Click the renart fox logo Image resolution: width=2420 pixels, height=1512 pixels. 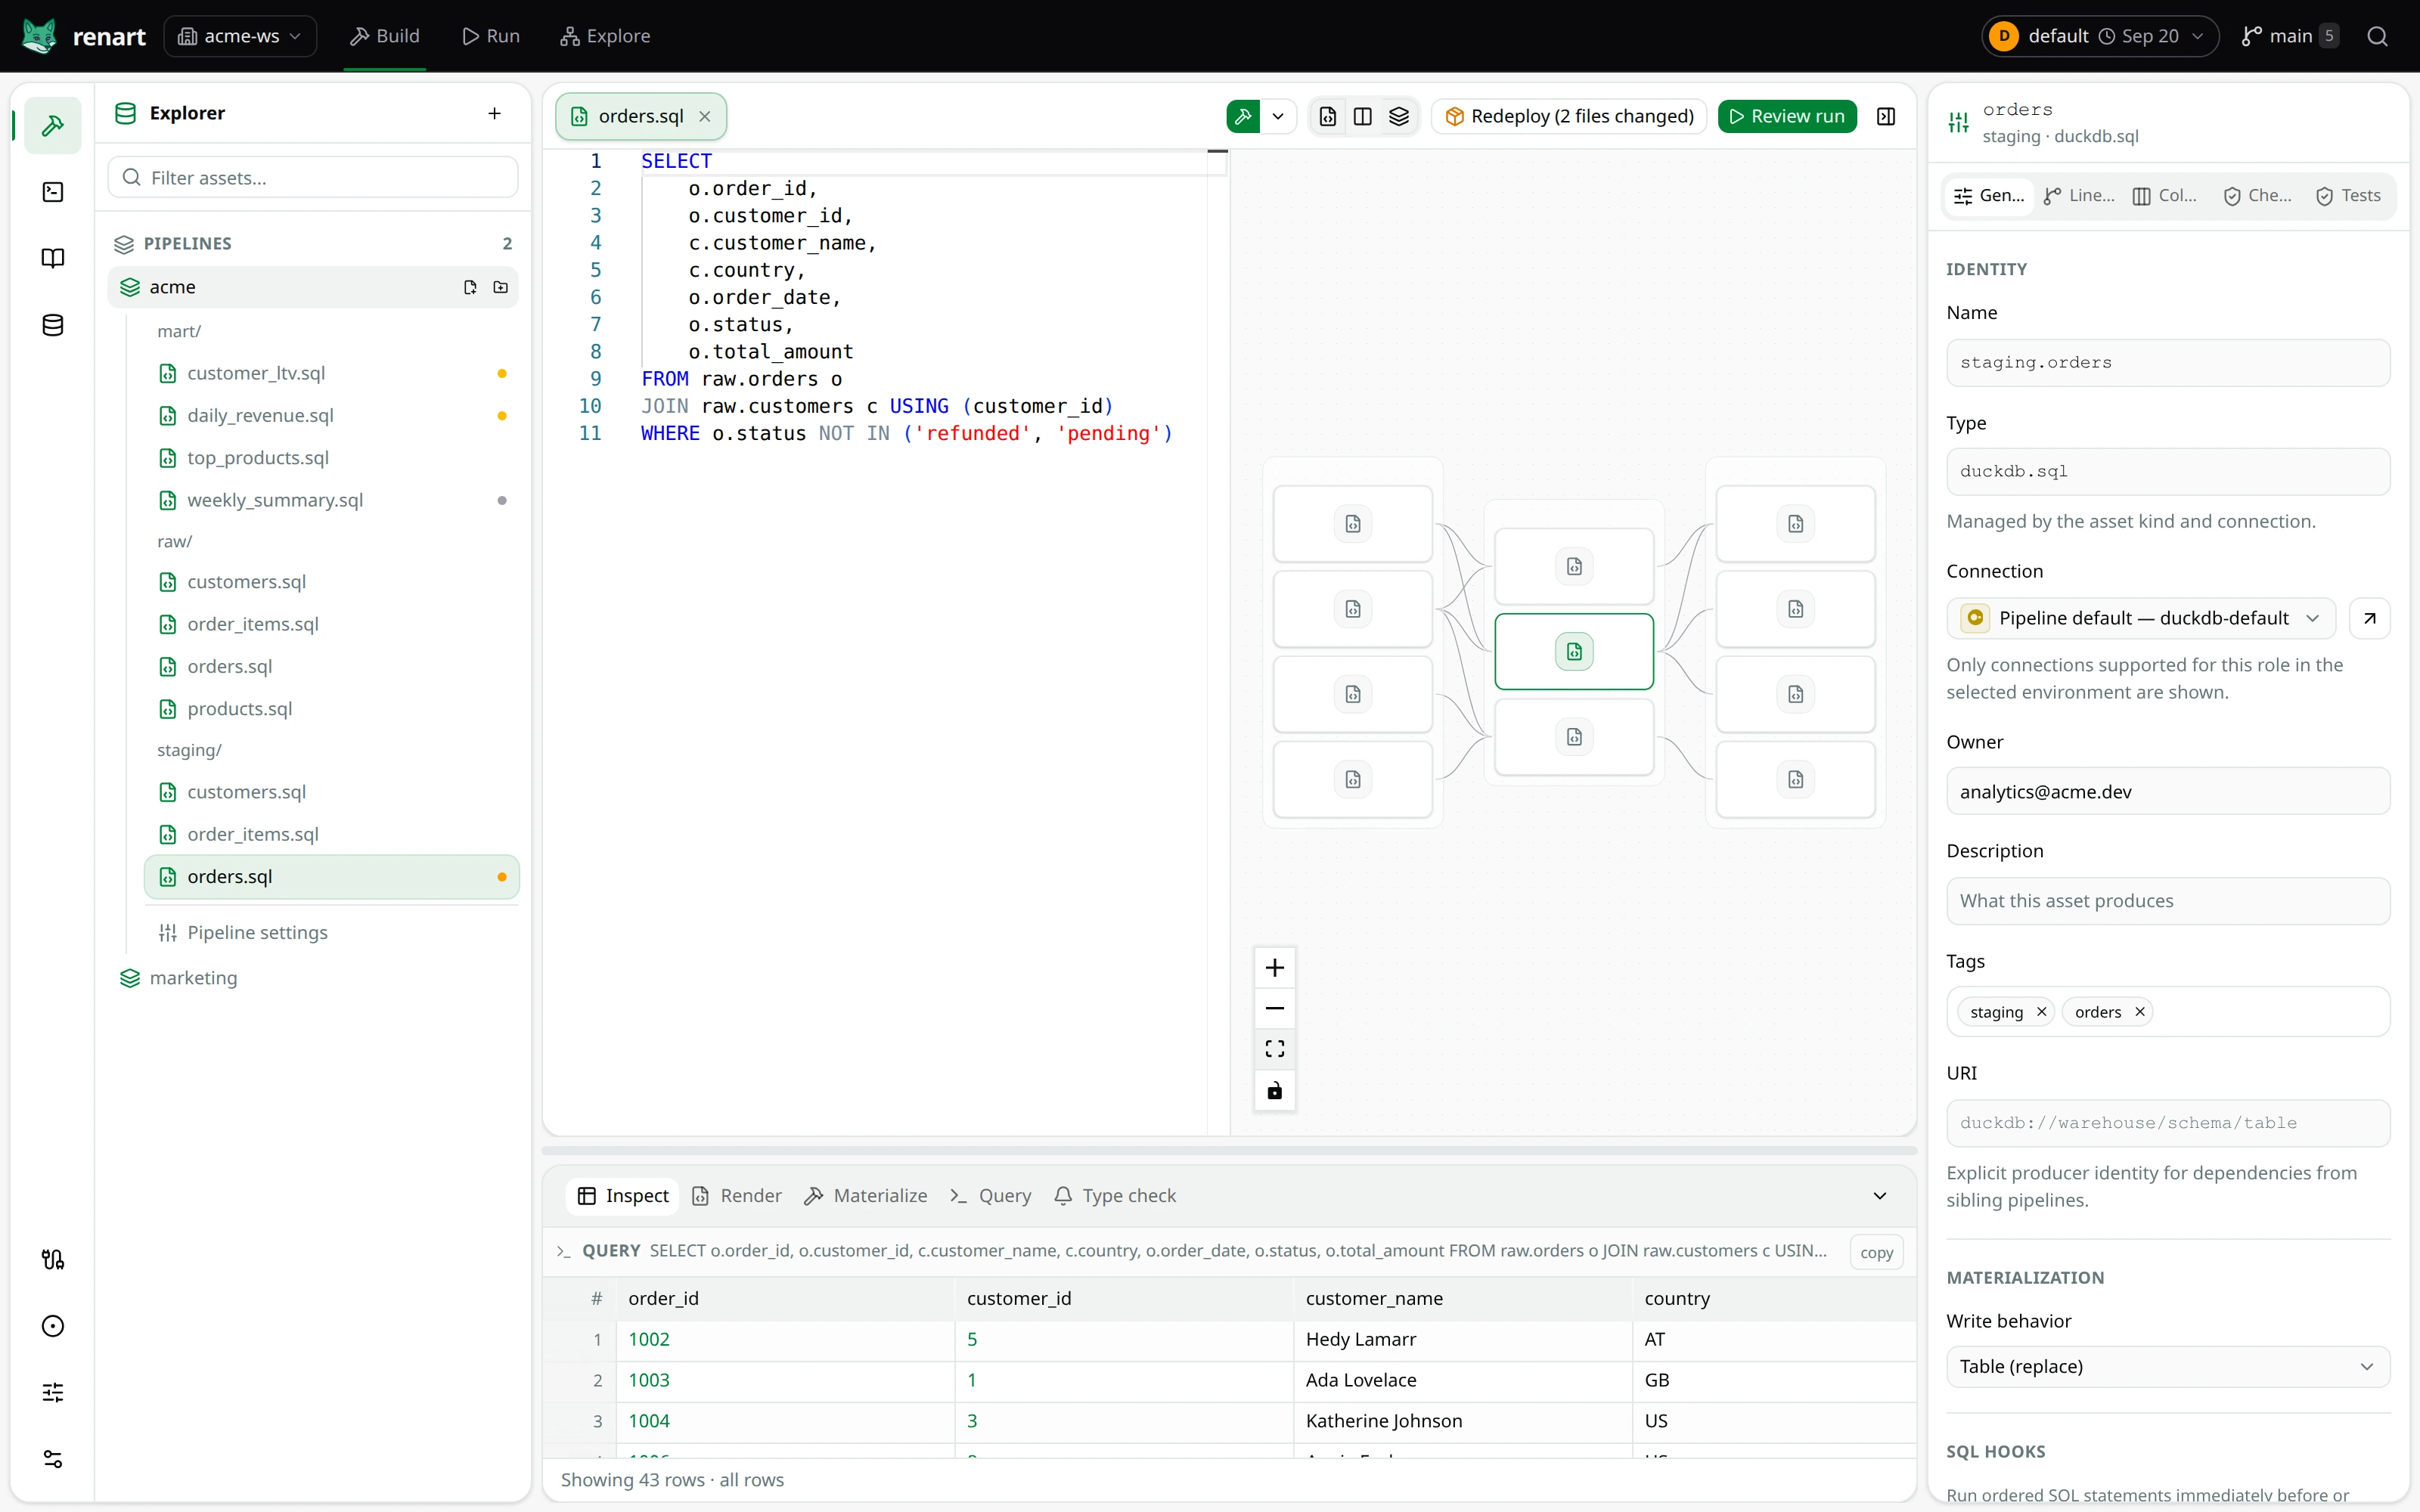click(x=40, y=36)
